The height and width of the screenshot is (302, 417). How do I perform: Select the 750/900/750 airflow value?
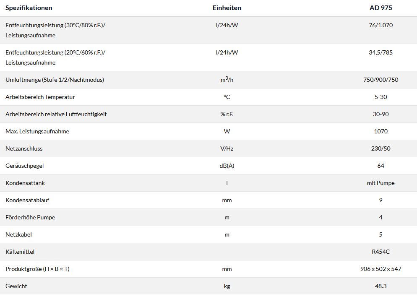381,80
